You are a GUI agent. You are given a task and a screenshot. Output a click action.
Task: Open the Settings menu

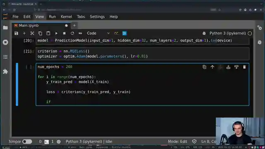pyautogui.click(x=97, y=17)
